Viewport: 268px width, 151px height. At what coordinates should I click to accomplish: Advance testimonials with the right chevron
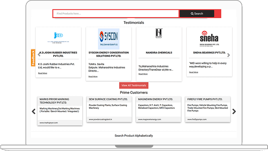coord(229,55)
